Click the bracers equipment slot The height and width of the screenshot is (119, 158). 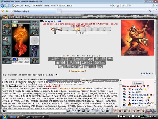7,33
